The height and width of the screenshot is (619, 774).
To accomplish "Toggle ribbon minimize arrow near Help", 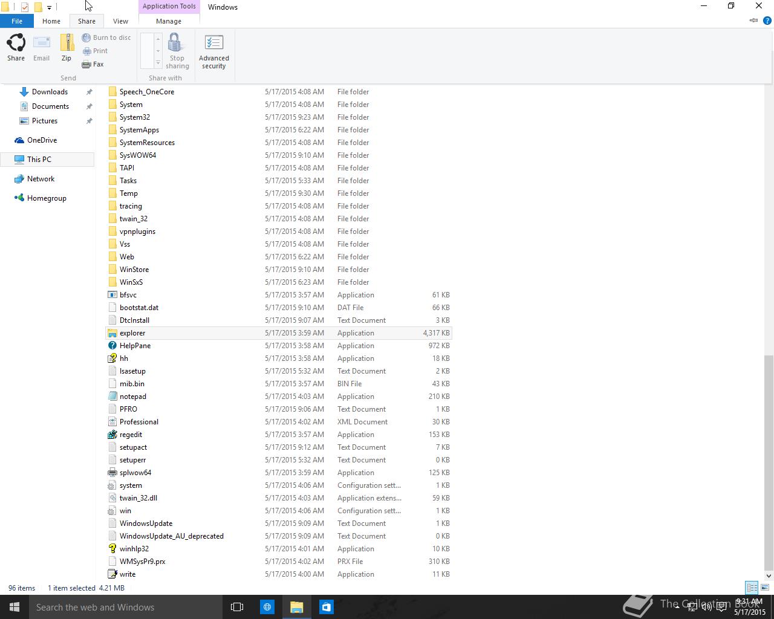I will pos(753,21).
